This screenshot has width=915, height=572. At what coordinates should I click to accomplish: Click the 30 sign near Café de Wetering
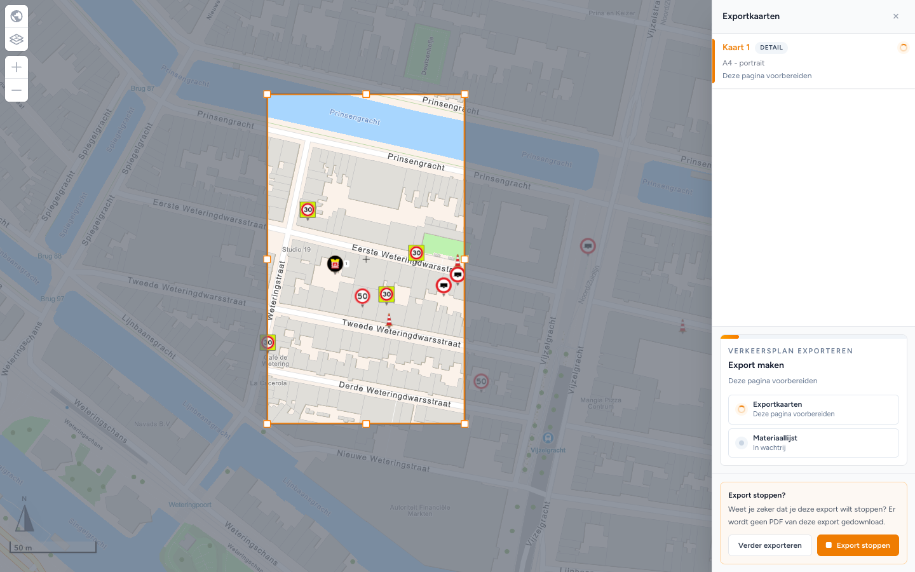click(268, 343)
